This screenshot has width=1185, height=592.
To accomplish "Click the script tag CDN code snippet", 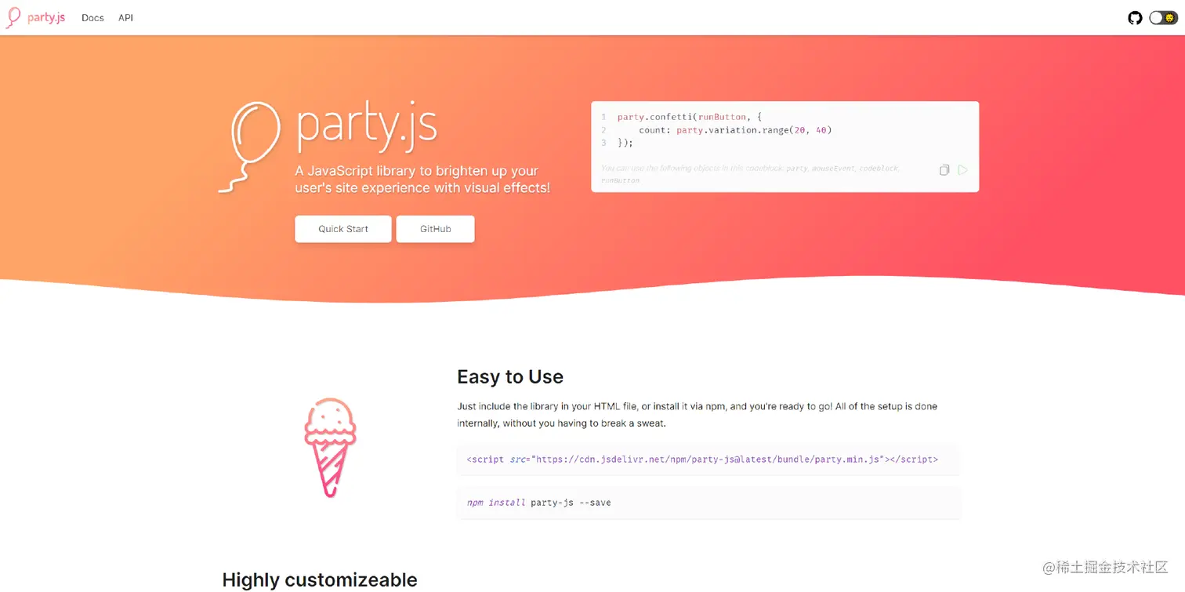I will coord(708,459).
